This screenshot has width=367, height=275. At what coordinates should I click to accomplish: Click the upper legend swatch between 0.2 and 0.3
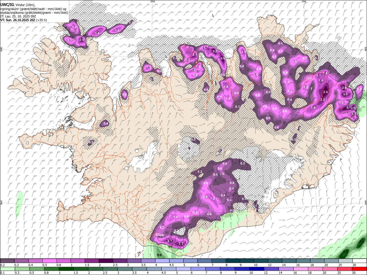7,261
